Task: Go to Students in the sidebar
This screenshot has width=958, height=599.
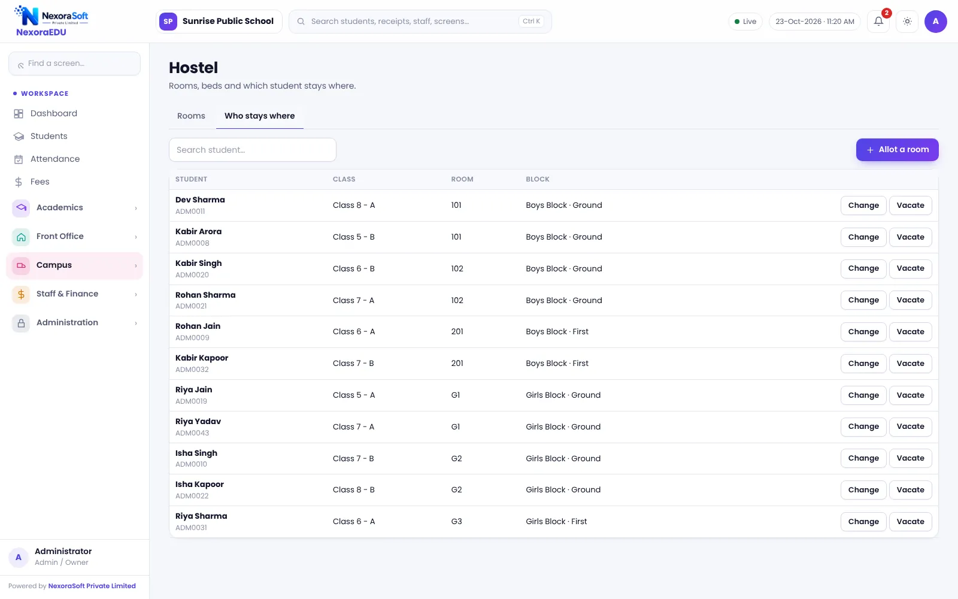Action: (74, 137)
